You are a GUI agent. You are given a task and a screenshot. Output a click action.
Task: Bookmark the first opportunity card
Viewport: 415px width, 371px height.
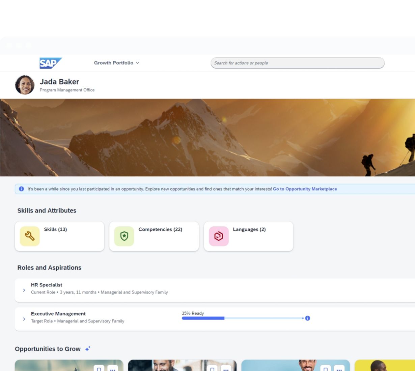99,369
